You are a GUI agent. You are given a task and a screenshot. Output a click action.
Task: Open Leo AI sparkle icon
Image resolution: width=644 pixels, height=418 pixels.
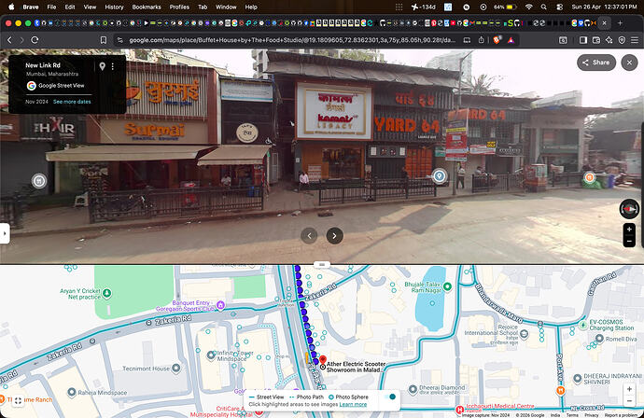pyautogui.click(x=609, y=40)
